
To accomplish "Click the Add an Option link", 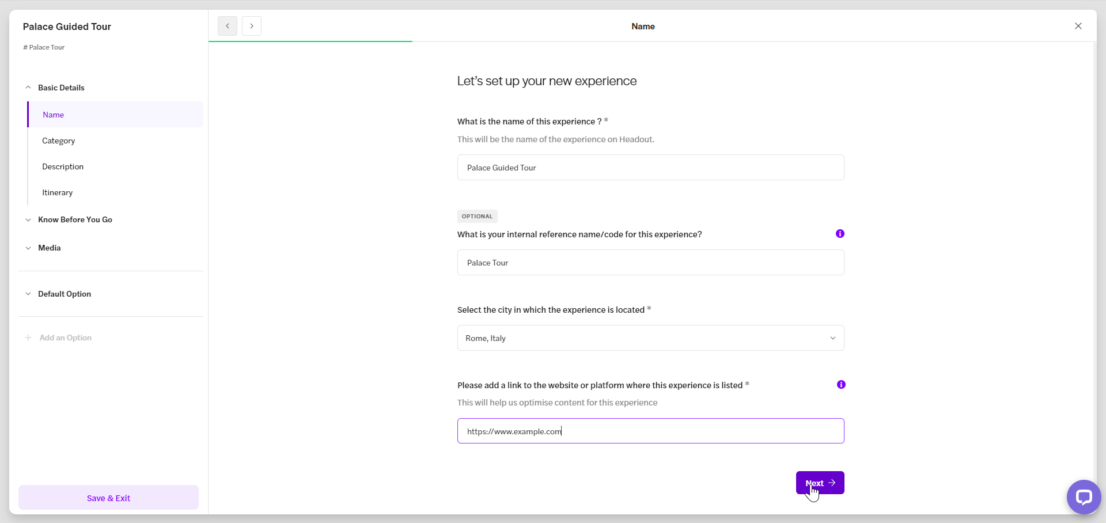I will click(x=66, y=338).
